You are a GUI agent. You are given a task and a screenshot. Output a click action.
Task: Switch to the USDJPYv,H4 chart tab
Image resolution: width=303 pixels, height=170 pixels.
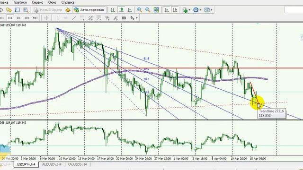coord(26,164)
